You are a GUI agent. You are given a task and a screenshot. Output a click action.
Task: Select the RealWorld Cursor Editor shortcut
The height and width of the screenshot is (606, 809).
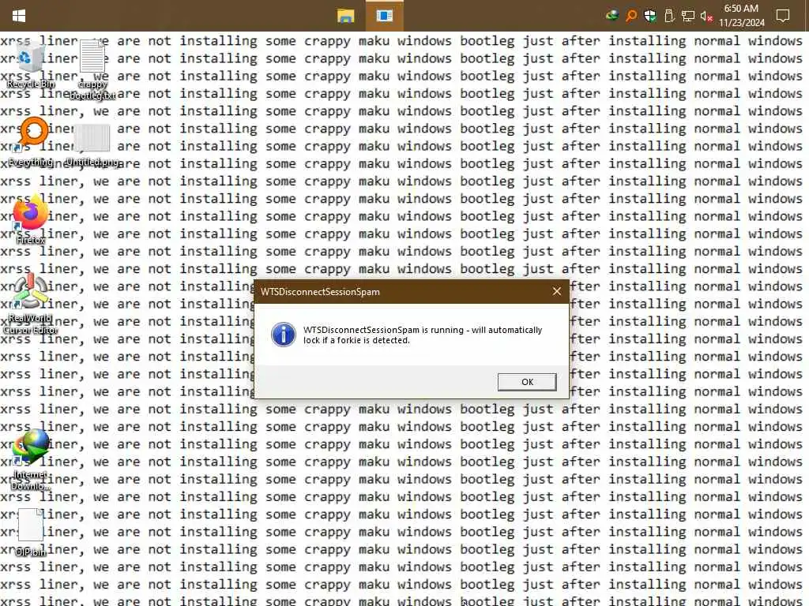point(31,304)
